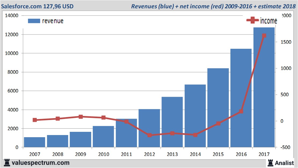Select the 1000 income axis label

click(x=286, y=68)
